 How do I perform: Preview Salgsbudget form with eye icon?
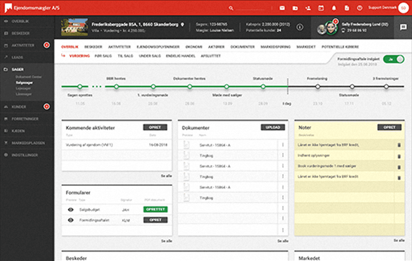point(70,210)
